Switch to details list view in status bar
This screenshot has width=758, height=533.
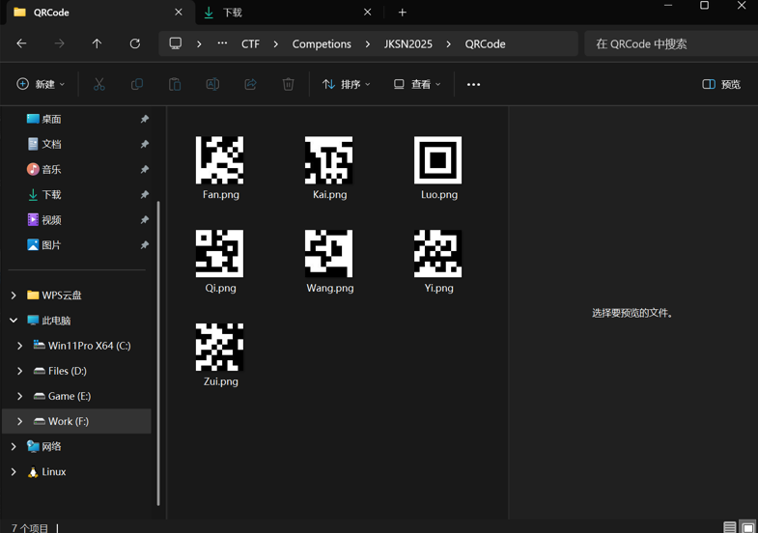(x=730, y=527)
